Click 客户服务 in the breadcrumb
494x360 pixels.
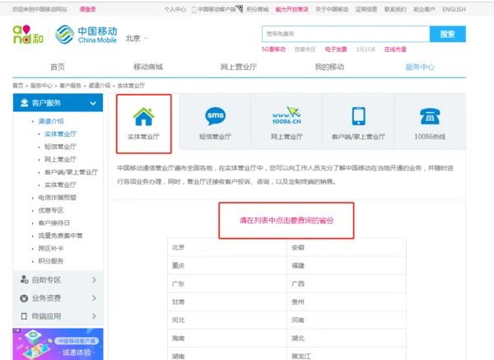click(x=70, y=86)
